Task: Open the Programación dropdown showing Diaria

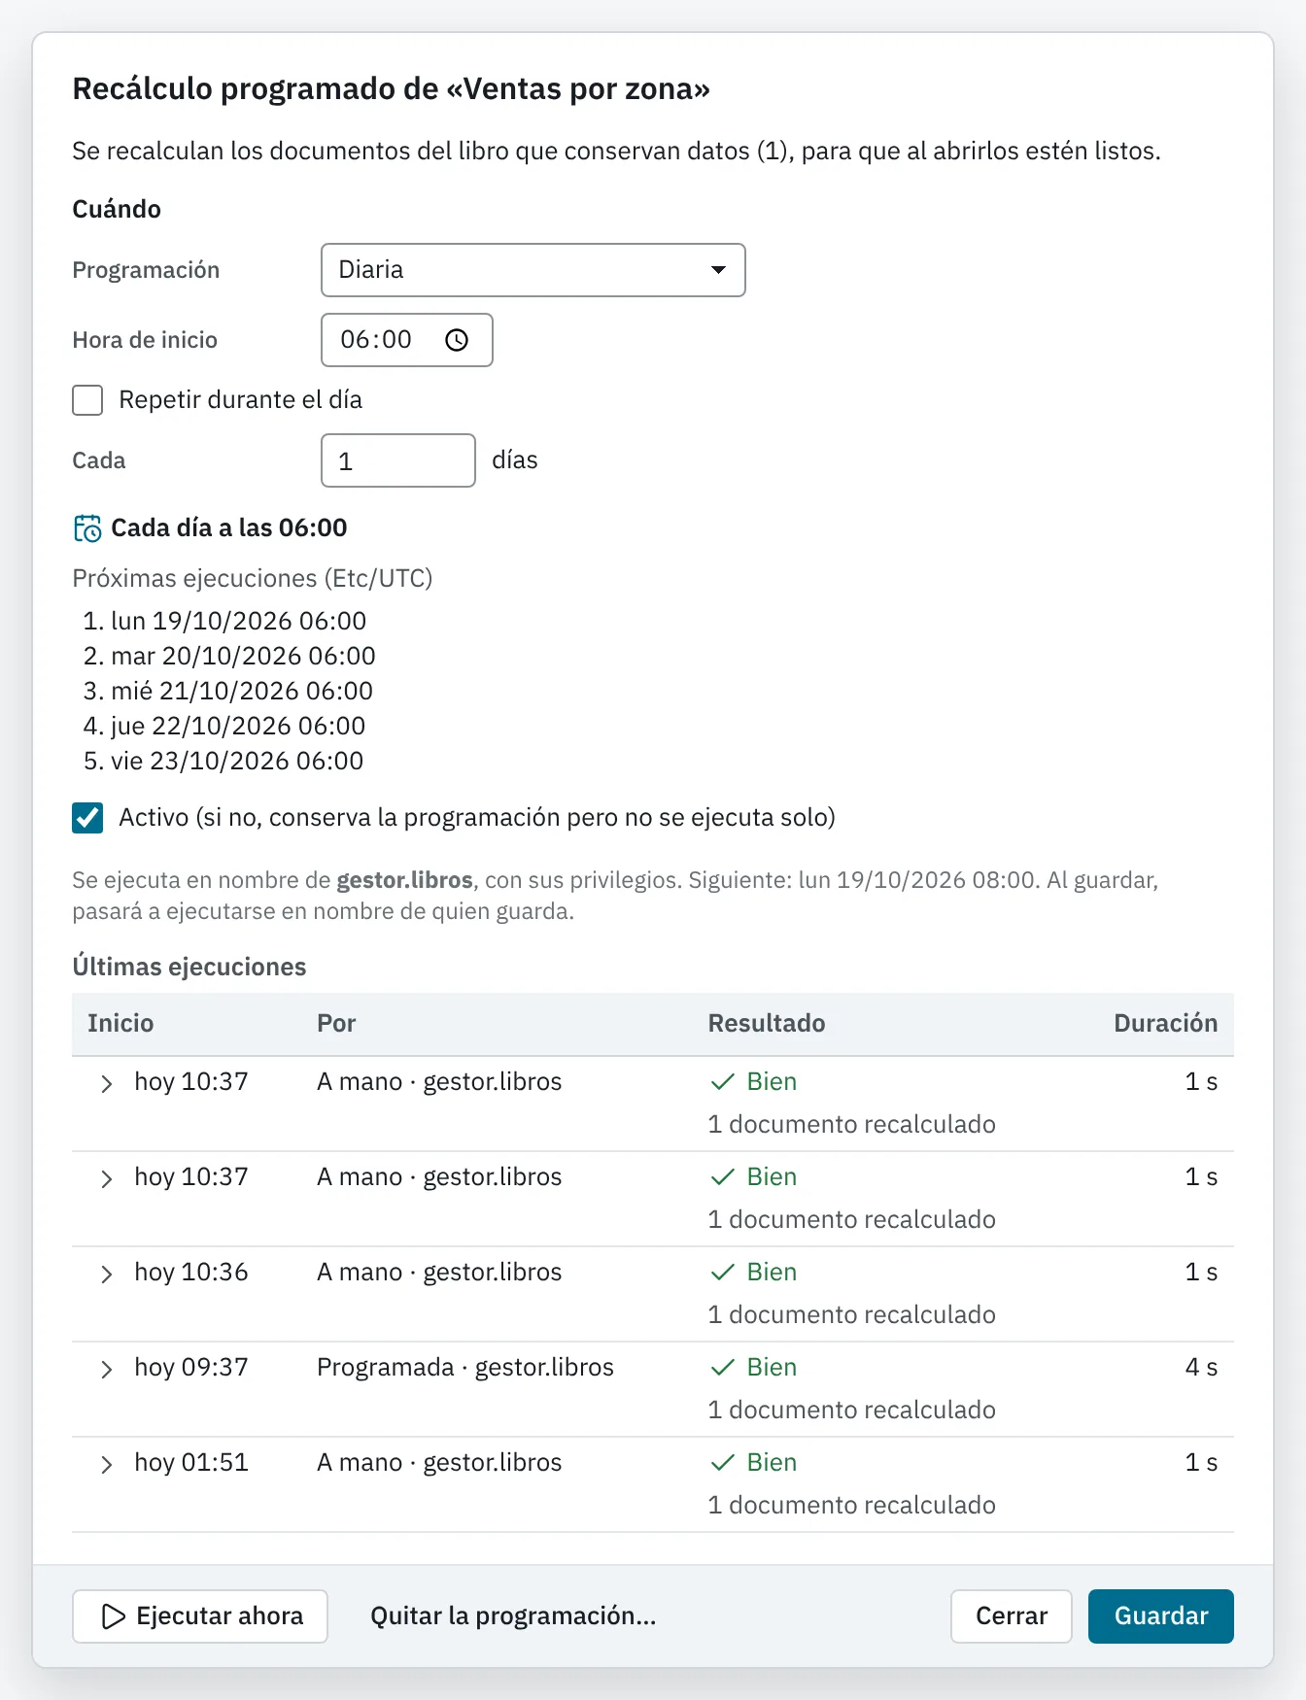Action: [x=533, y=270]
